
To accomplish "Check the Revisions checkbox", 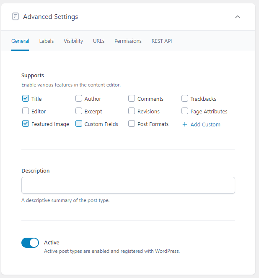I will click(132, 111).
